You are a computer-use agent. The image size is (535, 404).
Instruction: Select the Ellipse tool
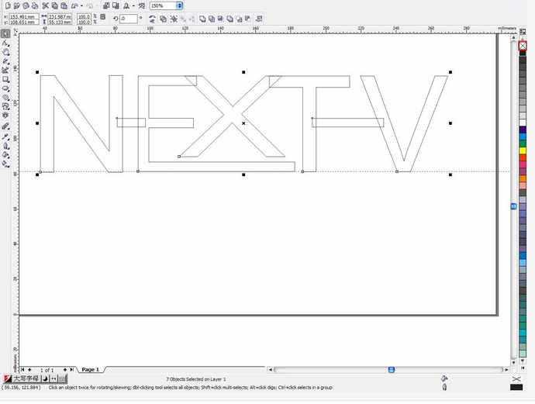(5, 88)
